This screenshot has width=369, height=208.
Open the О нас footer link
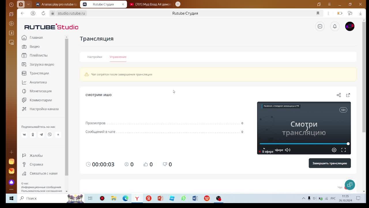[x=25, y=183]
